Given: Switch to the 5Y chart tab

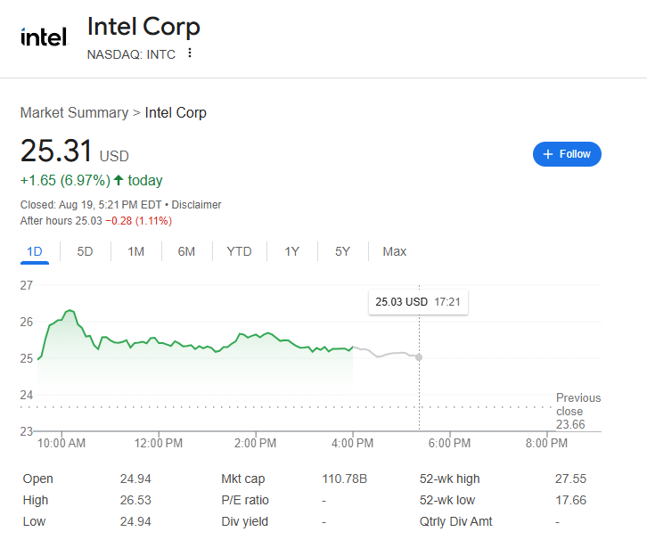Looking at the screenshot, I should click(342, 251).
